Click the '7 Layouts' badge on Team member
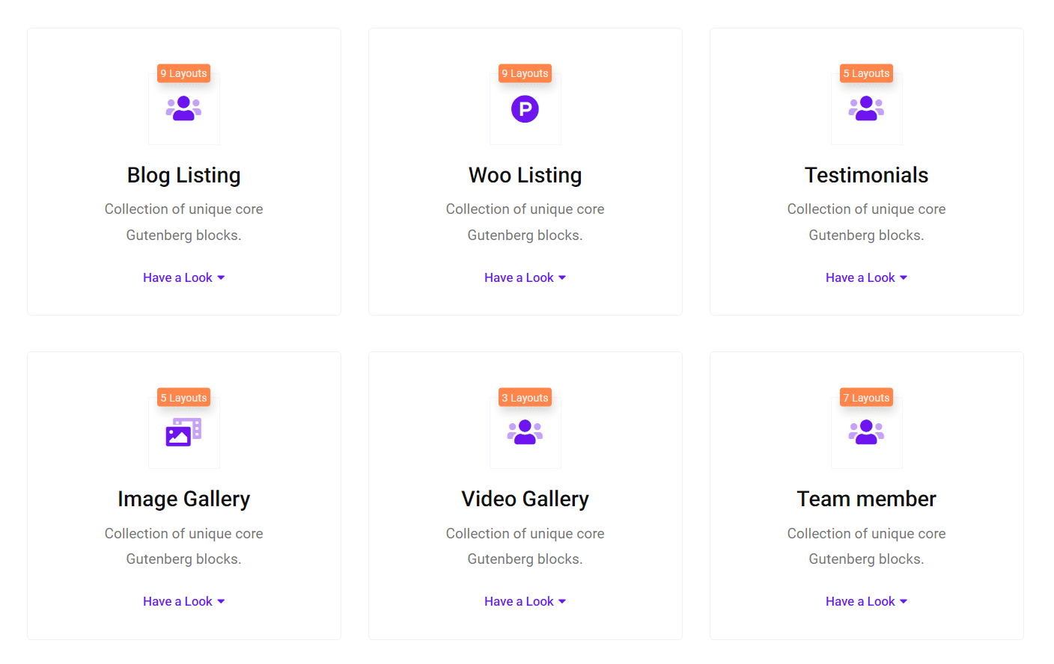 click(x=866, y=397)
